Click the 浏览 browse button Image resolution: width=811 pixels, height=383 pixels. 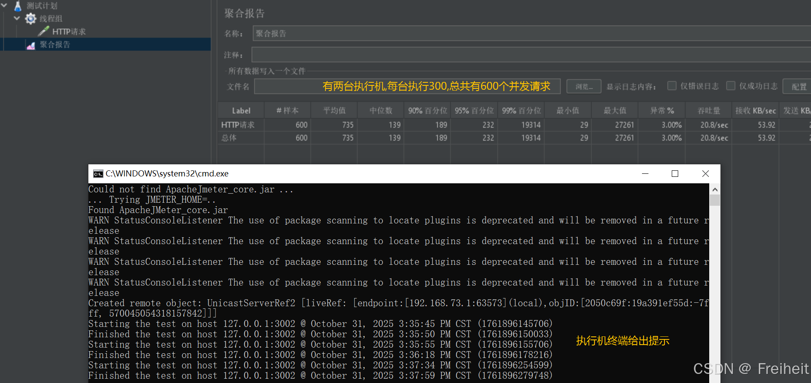pos(584,86)
